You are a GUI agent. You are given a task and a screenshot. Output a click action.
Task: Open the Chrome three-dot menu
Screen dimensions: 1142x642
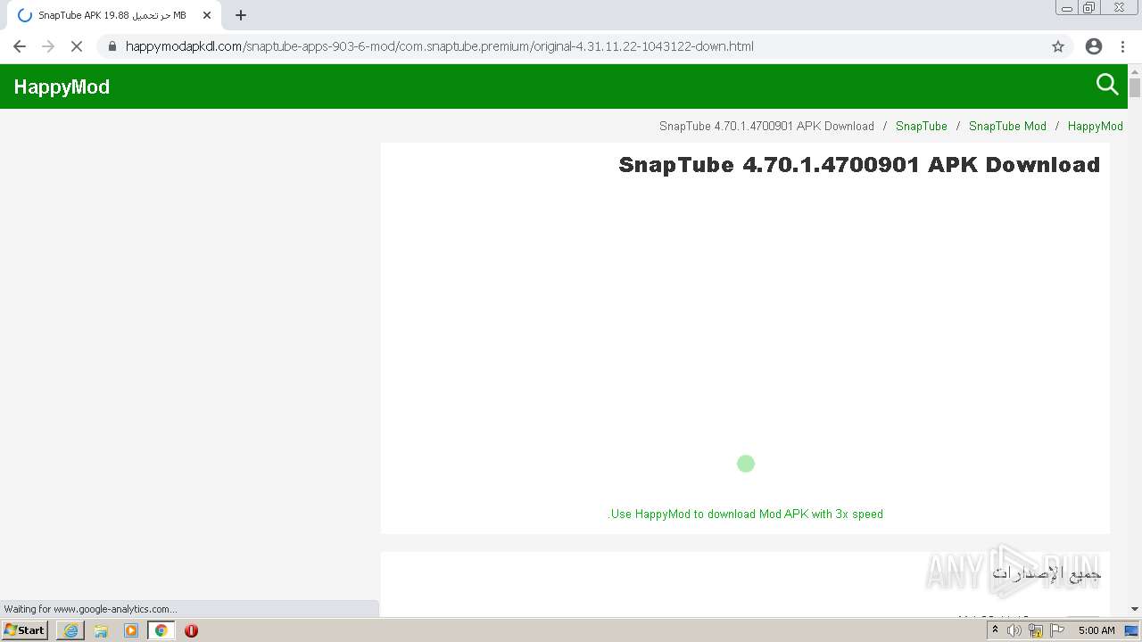[x=1123, y=46]
